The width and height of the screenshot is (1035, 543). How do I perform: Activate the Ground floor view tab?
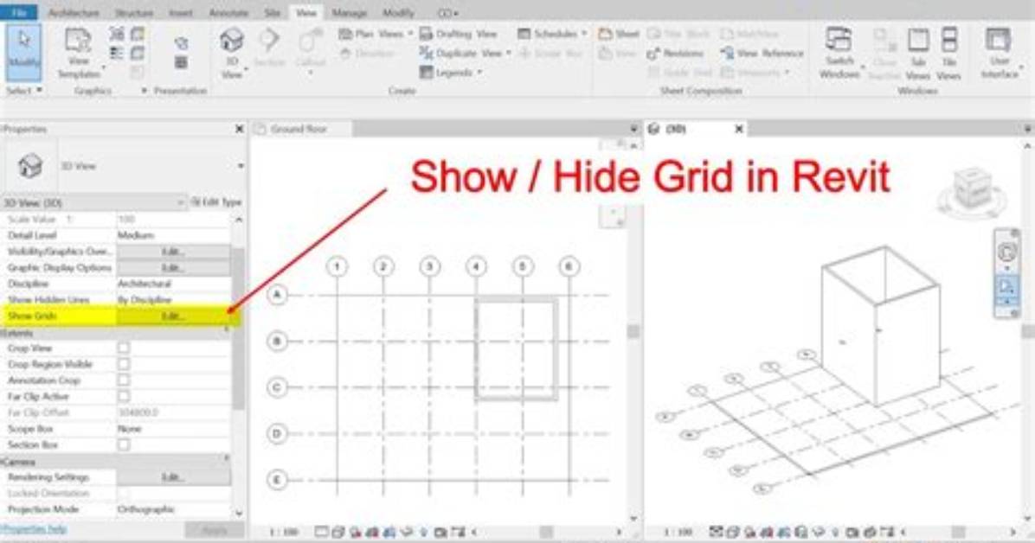tap(299, 129)
